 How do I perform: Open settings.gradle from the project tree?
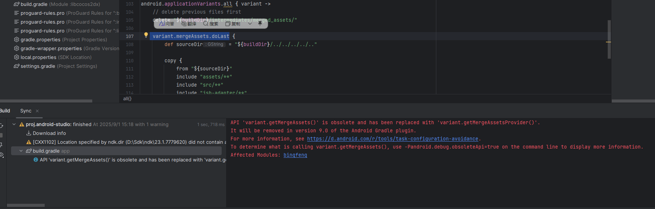38,66
